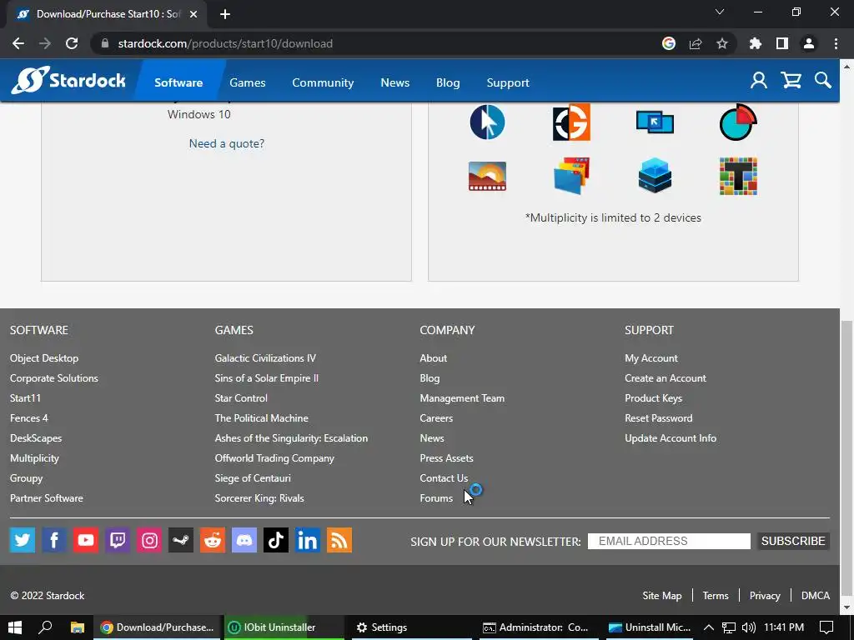
Task: Share this page via the share icon
Action: (x=696, y=43)
